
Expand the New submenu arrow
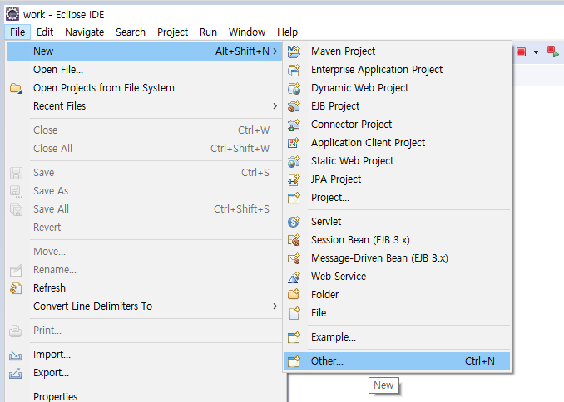(275, 51)
